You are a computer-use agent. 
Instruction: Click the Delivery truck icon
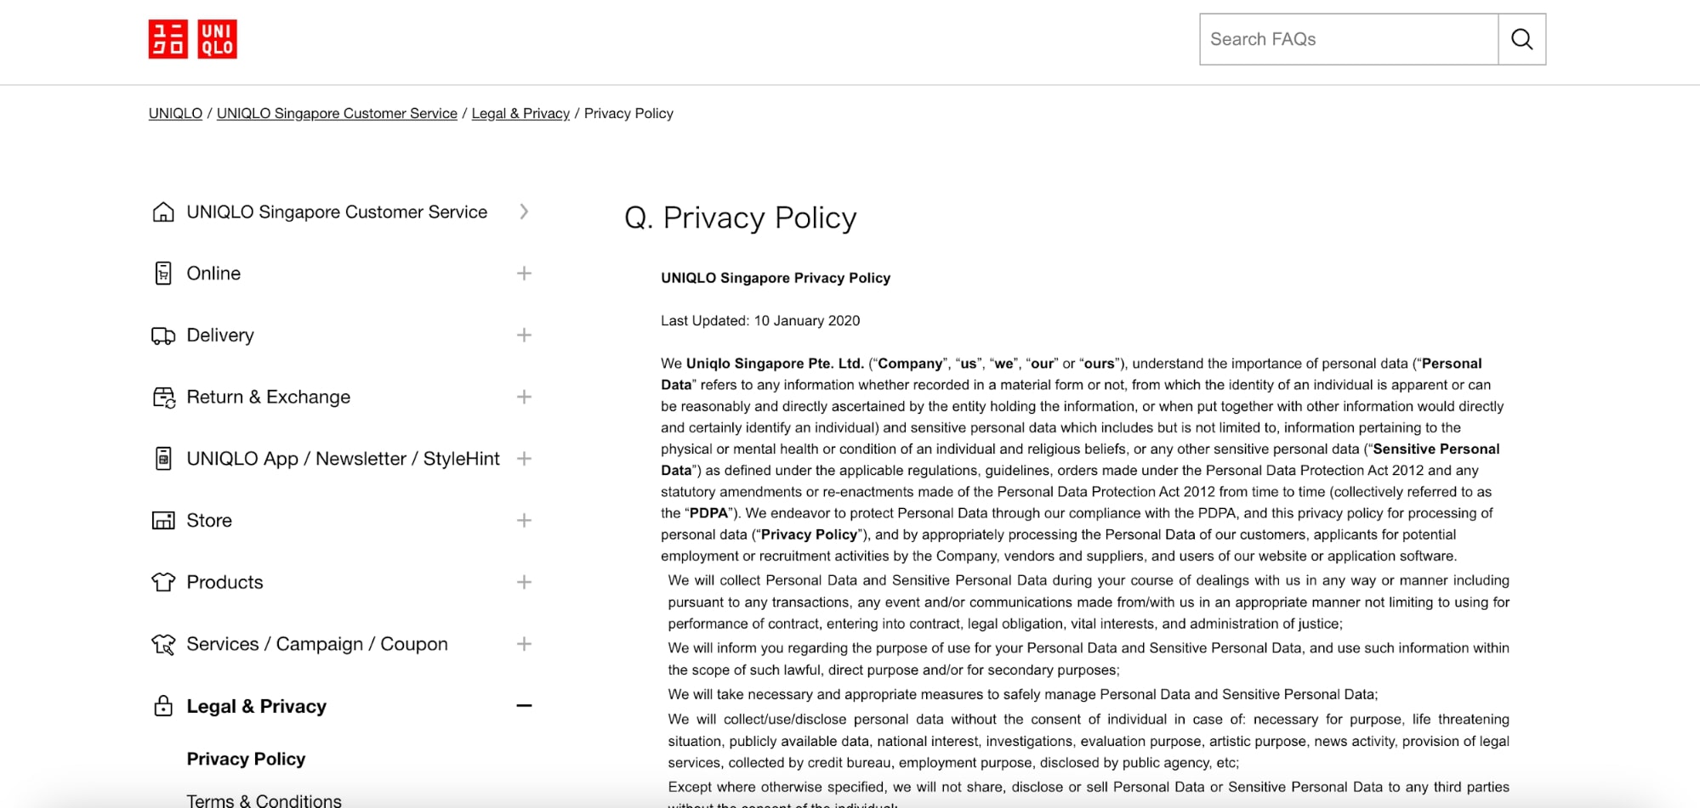(x=163, y=336)
